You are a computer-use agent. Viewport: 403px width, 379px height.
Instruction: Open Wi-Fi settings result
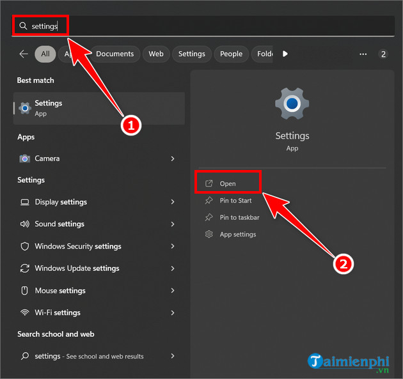coord(99,313)
